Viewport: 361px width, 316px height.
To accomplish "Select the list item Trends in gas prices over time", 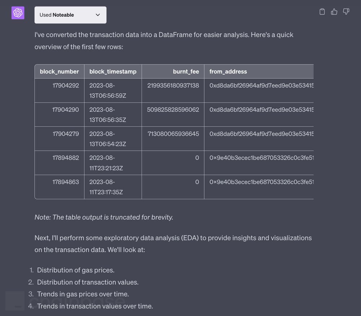I will coord(83,294).
